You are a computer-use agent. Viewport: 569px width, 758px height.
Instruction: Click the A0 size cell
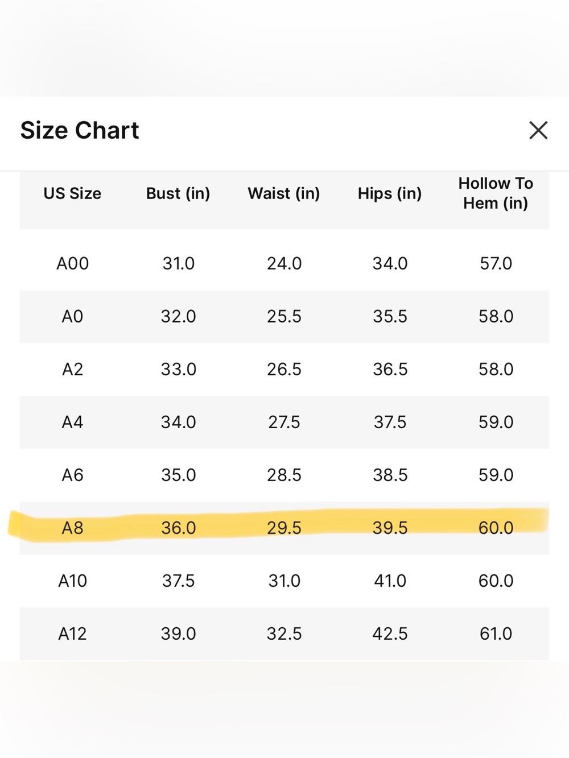coord(72,316)
